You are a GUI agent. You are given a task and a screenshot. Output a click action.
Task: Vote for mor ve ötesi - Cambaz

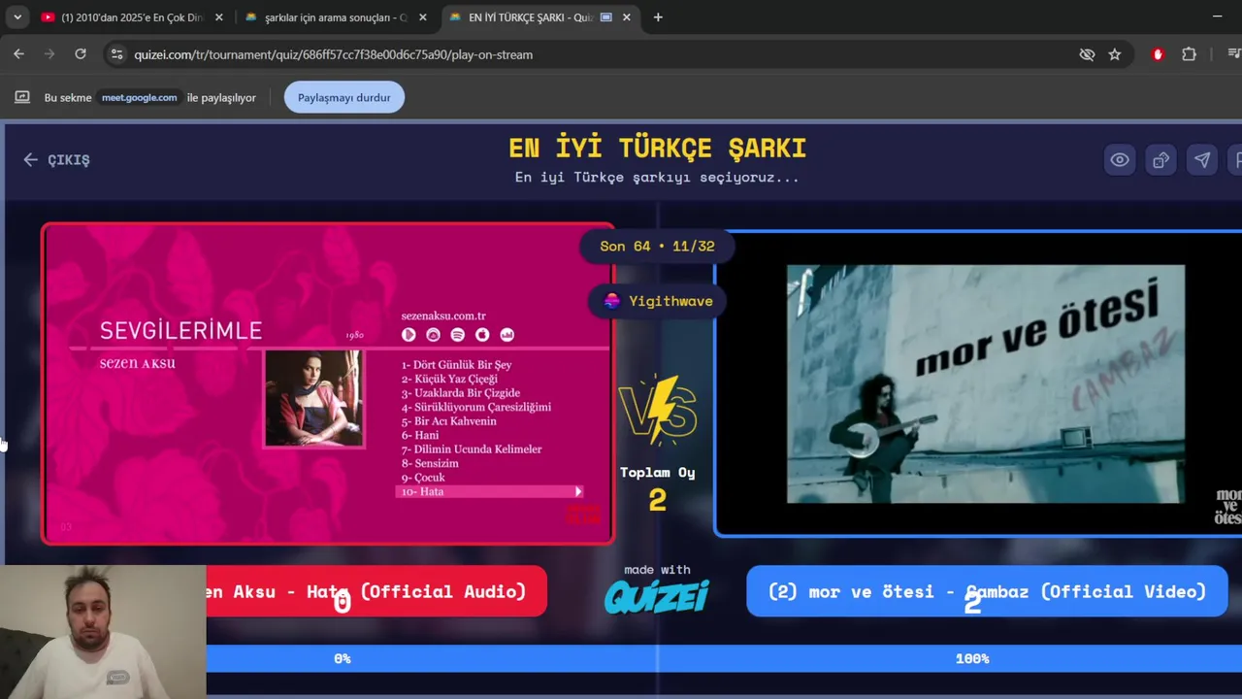click(x=987, y=591)
